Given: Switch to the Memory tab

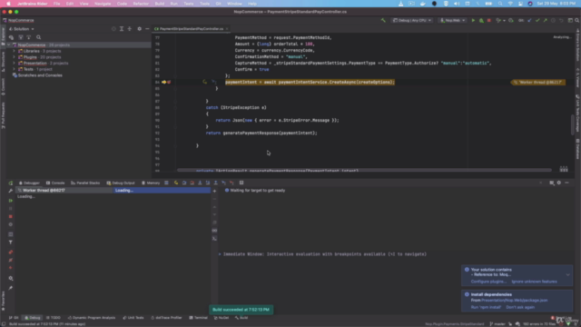Looking at the screenshot, I should [x=151, y=183].
